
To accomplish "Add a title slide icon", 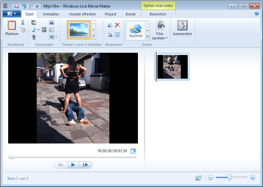I will coord(51,22).
